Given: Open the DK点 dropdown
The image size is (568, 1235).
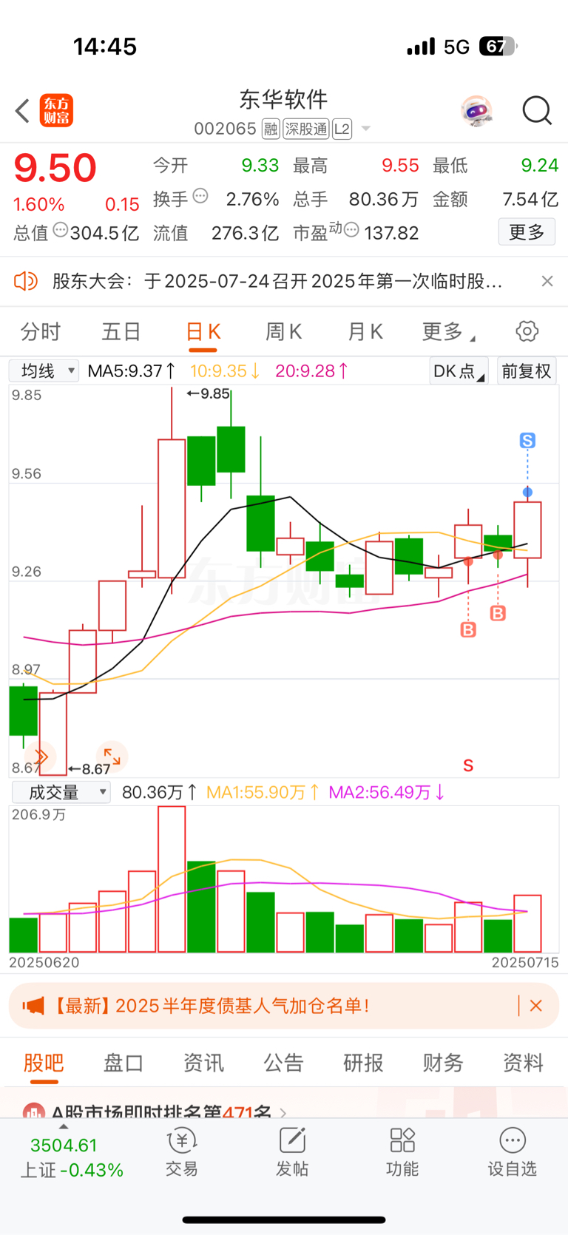Looking at the screenshot, I should [x=459, y=370].
